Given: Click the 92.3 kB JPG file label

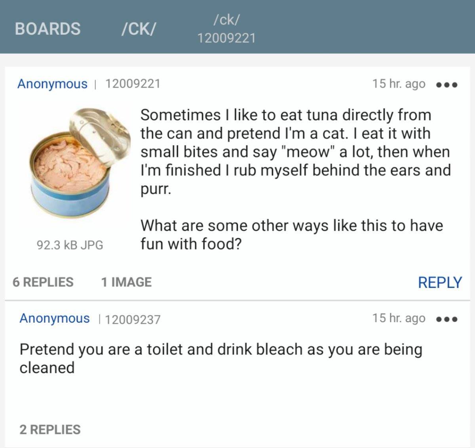Looking at the screenshot, I should tap(70, 245).
